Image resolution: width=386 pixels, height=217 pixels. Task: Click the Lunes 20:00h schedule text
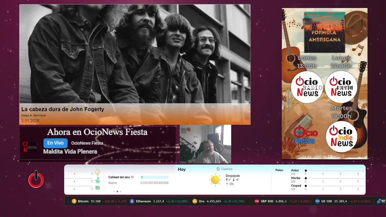click(341, 62)
